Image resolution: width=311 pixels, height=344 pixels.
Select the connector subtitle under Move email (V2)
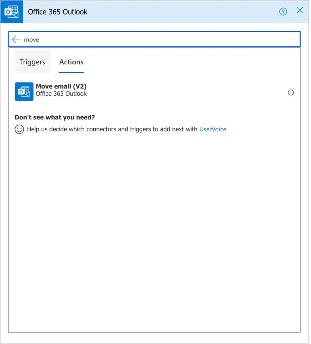[61, 94]
